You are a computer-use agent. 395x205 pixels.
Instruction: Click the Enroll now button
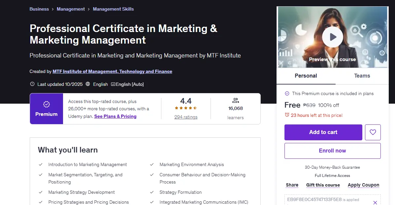click(333, 151)
